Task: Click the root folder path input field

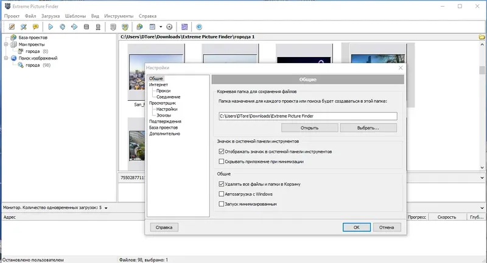Action: pyautogui.click(x=308, y=116)
